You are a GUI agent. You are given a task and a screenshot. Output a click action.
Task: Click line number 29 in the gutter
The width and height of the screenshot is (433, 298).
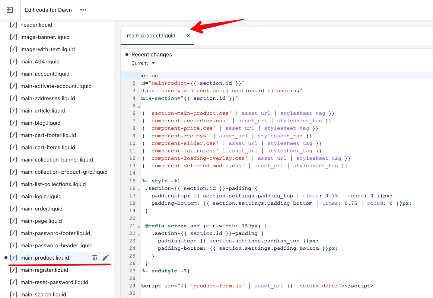pos(132,286)
